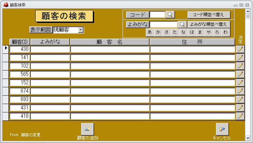Filter by kana か button
The image size is (253, 143).
(x=158, y=32)
